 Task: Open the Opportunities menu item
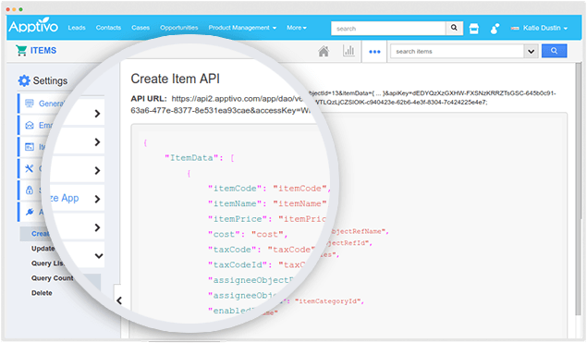[179, 28]
